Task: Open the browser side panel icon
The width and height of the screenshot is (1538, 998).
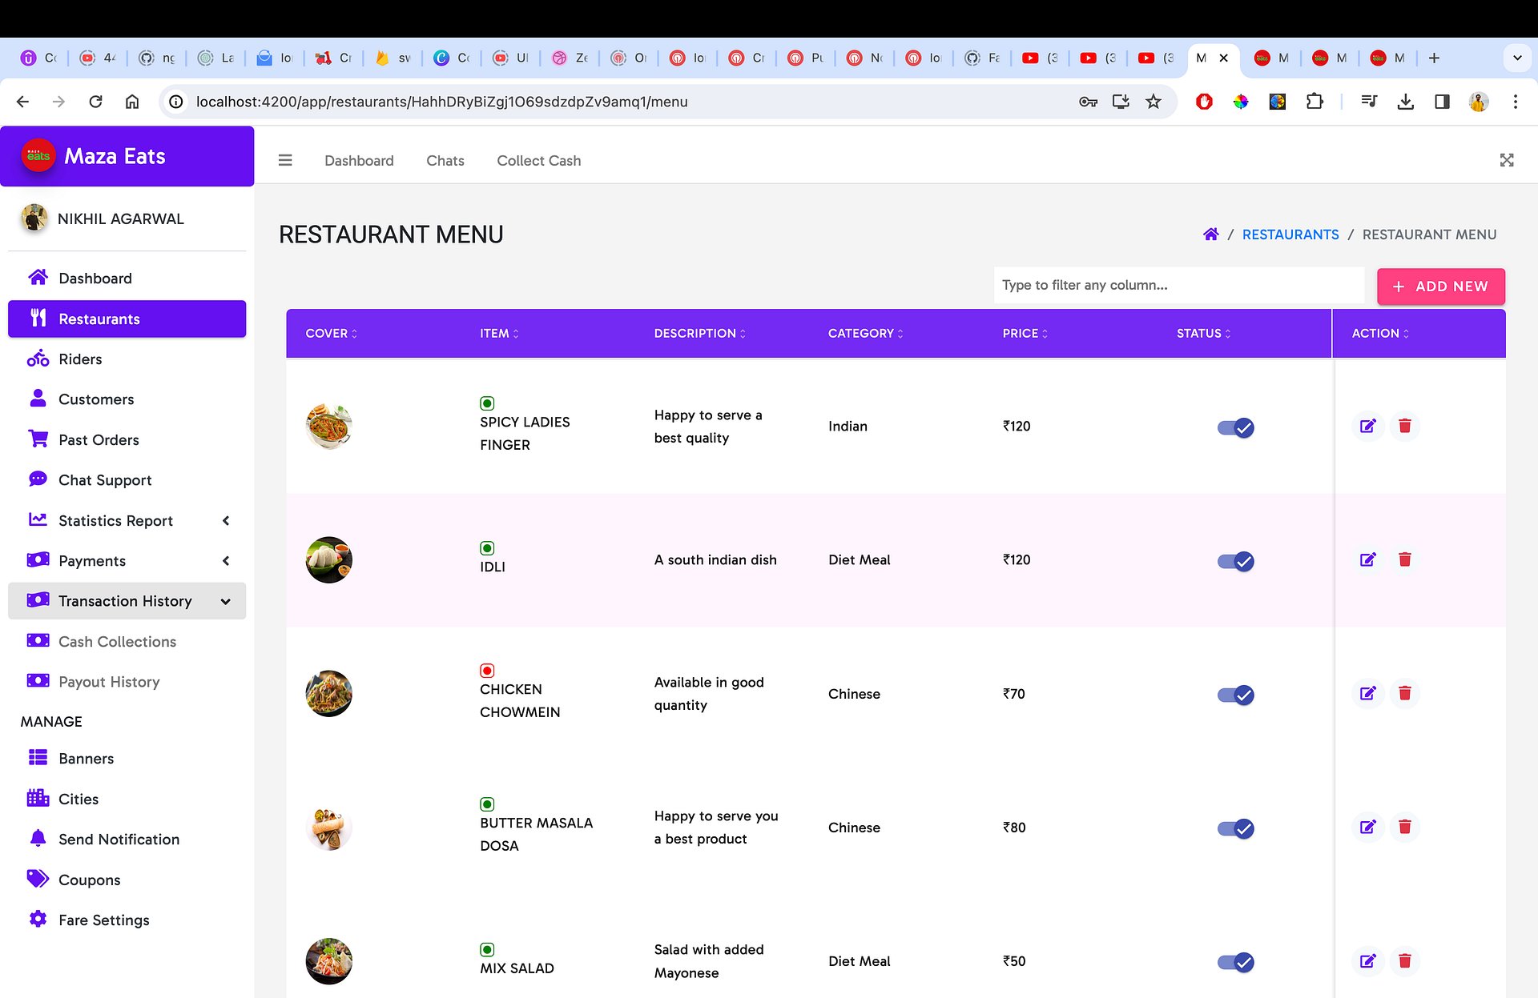Action: pos(1442,102)
